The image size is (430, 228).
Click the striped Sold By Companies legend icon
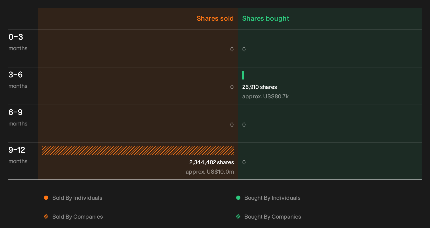click(x=46, y=216)
